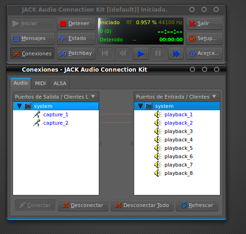Open the Setup... dialog
Viewport: 246px width, 234px height.
pyautogui.click(x=204, y=39)
